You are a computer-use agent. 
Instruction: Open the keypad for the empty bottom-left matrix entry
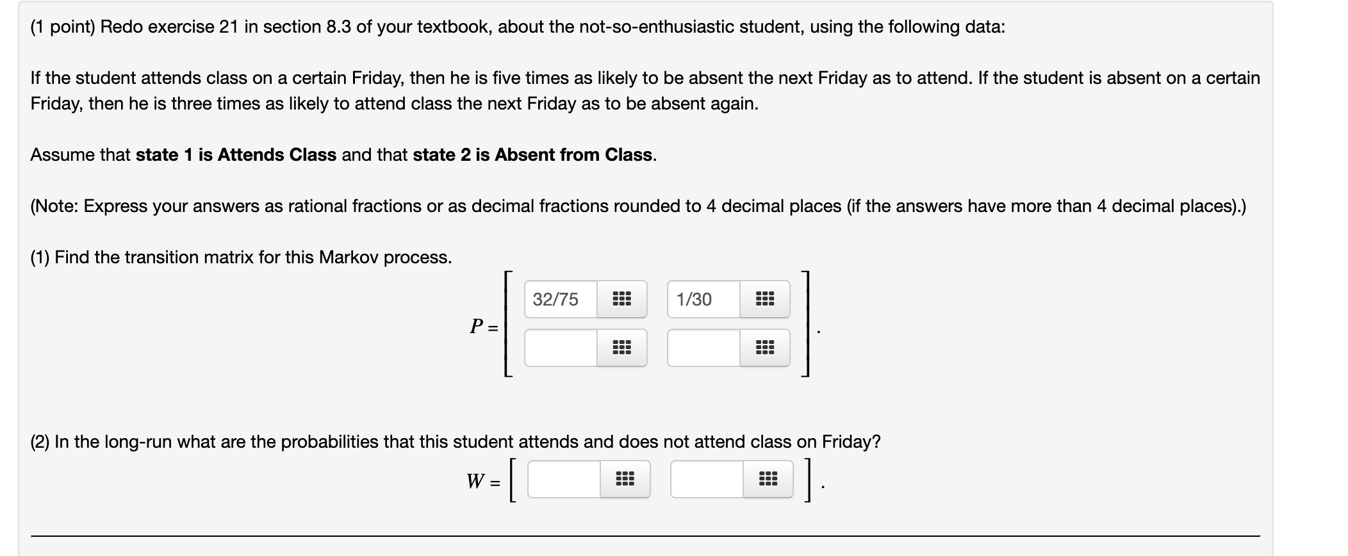click(x=622, y=348)
